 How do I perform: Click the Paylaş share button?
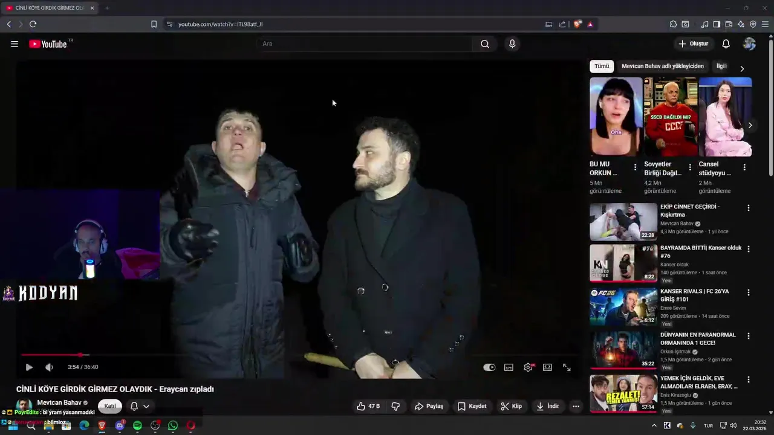click(x=429, y=407)
